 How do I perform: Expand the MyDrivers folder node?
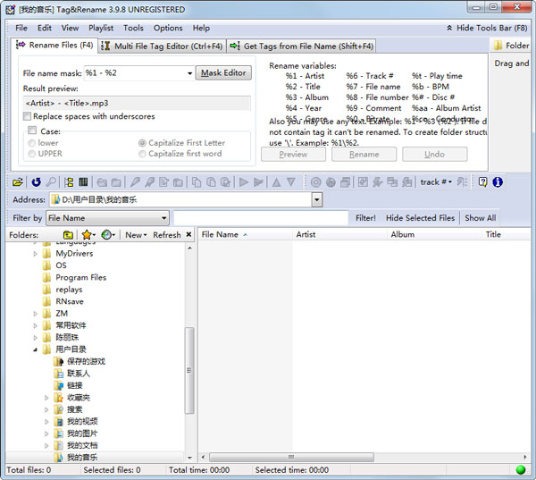pos(35,254)
